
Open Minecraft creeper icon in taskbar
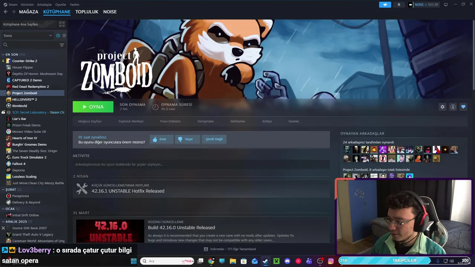tap(276, 261)
